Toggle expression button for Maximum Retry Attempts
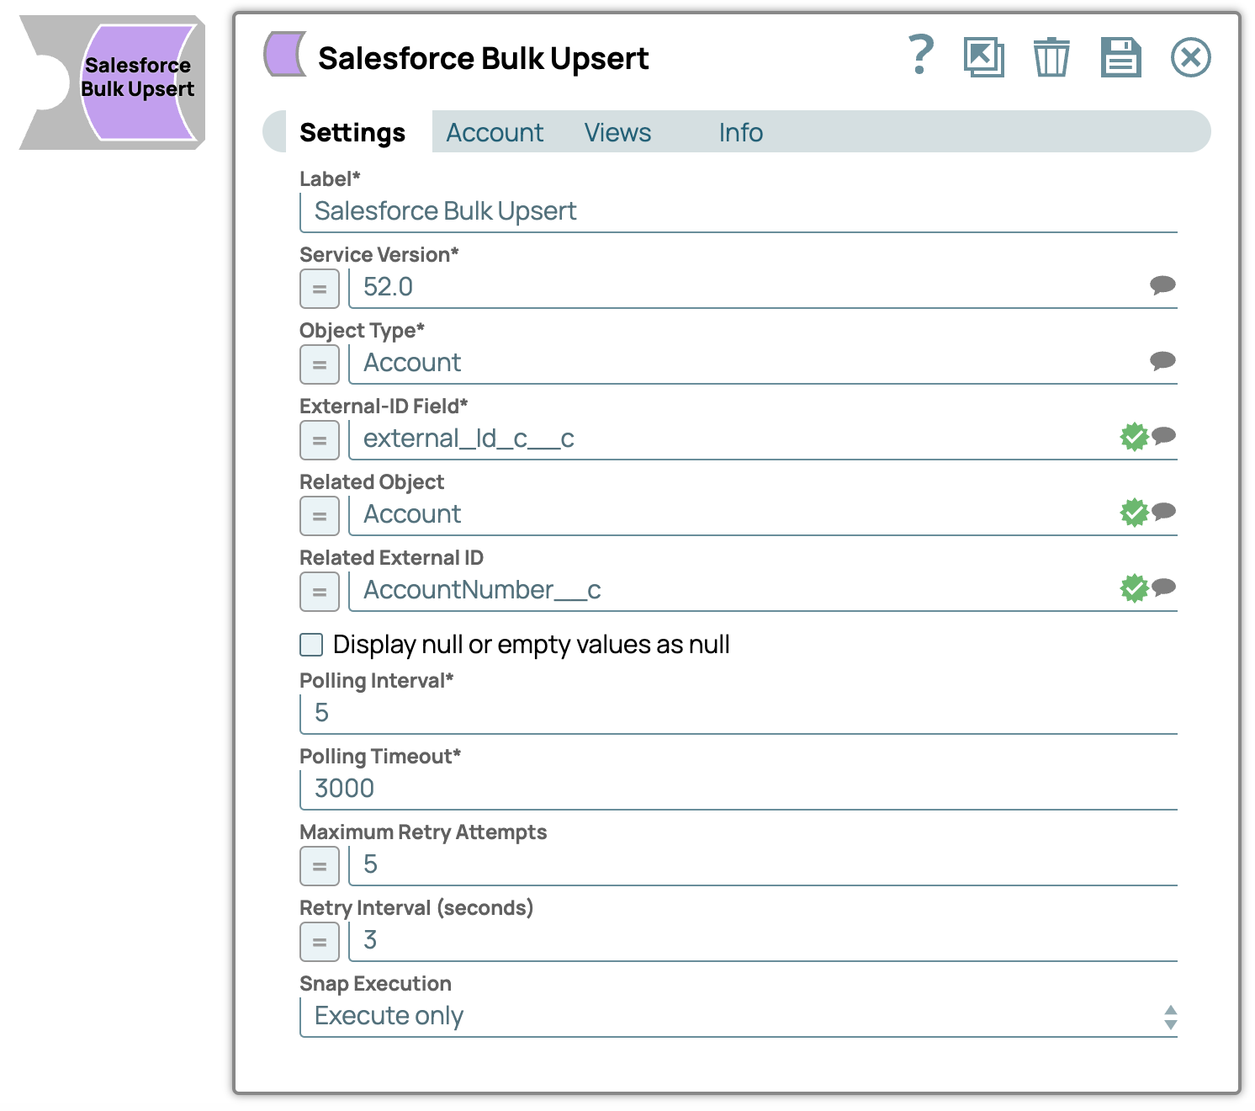 tap(320, 866)
